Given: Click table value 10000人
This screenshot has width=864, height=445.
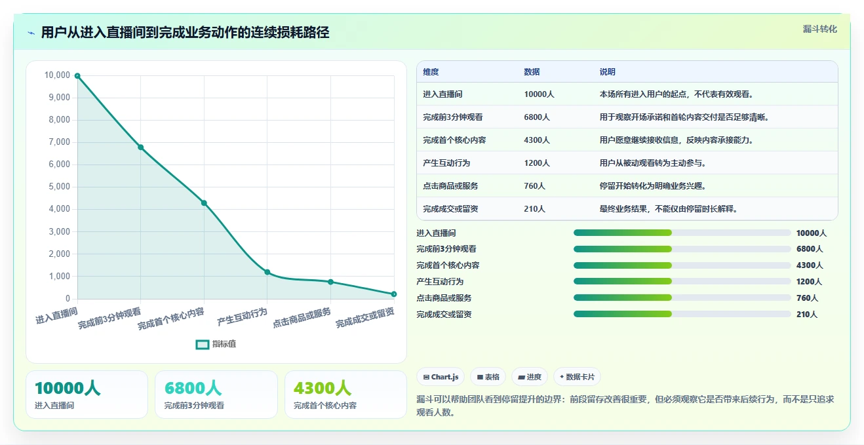Looking at the screenshot, I should tap(539, 94).
